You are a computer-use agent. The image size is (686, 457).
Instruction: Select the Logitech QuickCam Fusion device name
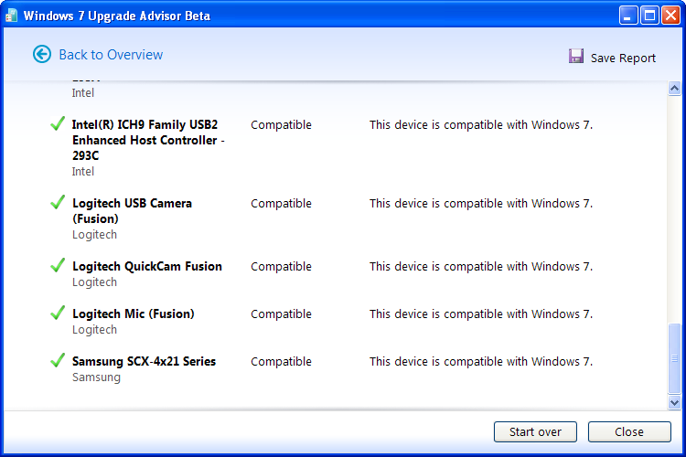point(147,266)
